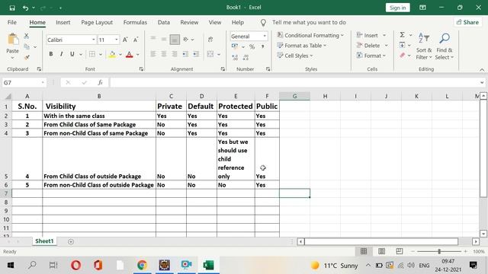Open Format as Table gallery
Viewport: 488px width, 274px height.
tap(302, 46)
